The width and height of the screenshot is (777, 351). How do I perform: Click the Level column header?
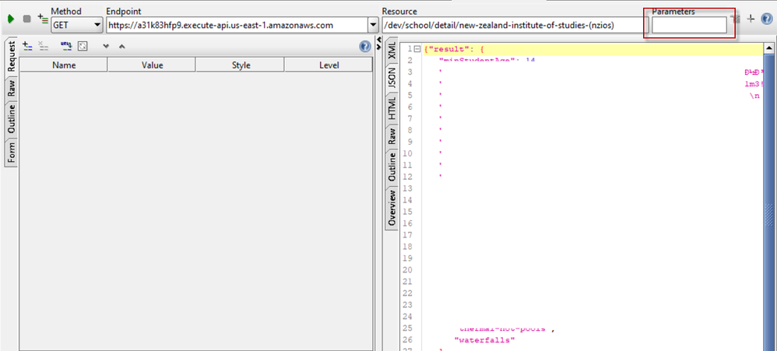click(329, 65)
